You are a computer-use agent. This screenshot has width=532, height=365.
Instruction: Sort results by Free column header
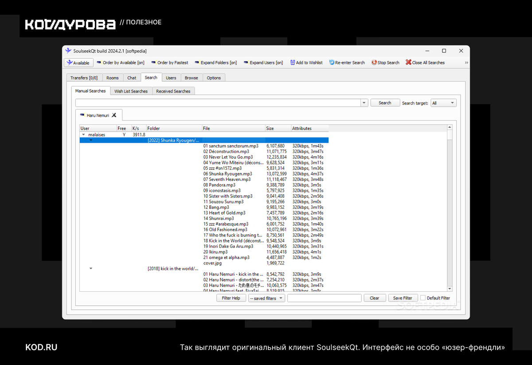(124, 128)
